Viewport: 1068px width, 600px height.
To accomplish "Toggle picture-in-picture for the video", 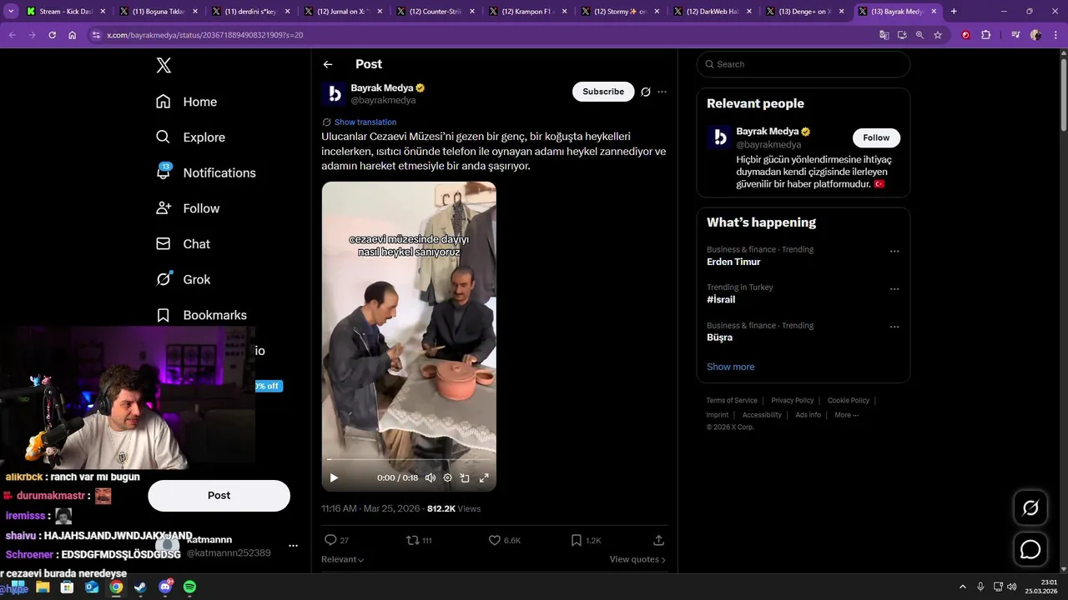I will 466,478.
